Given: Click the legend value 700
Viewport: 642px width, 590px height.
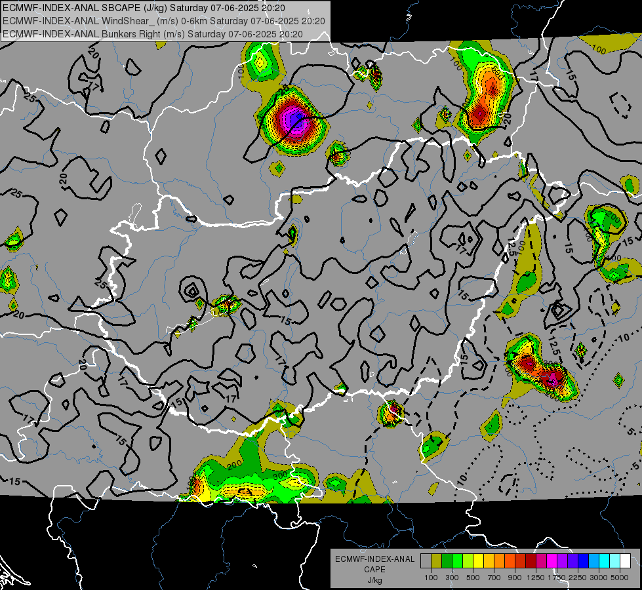Looking at the screenshot, I should (494, 578).
